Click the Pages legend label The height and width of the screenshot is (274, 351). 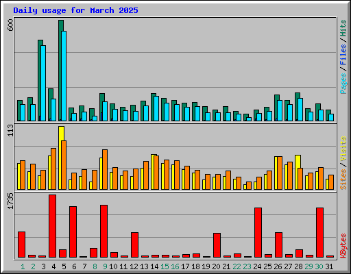coord(343,84)
